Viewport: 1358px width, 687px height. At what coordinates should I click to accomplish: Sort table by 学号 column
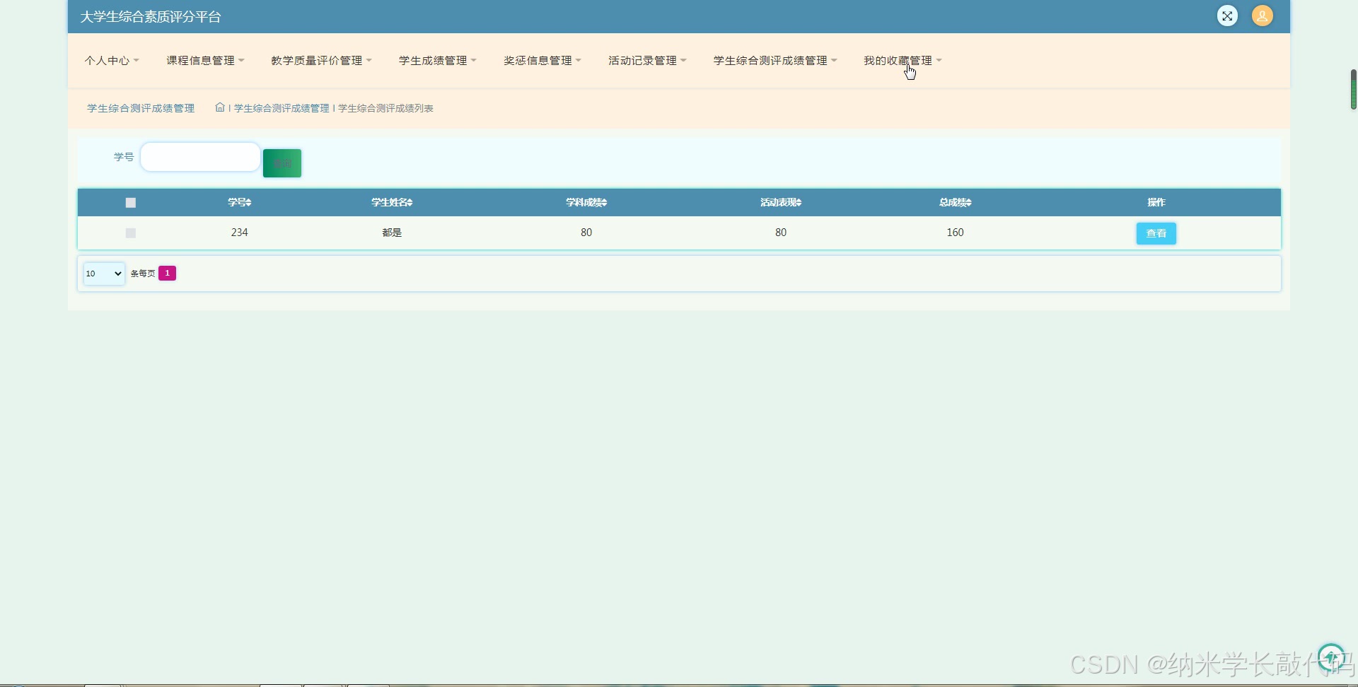pos(240,202)
